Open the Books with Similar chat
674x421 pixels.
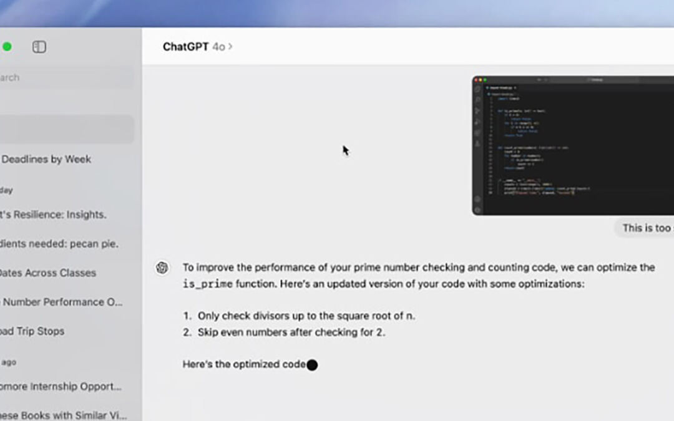62,415
